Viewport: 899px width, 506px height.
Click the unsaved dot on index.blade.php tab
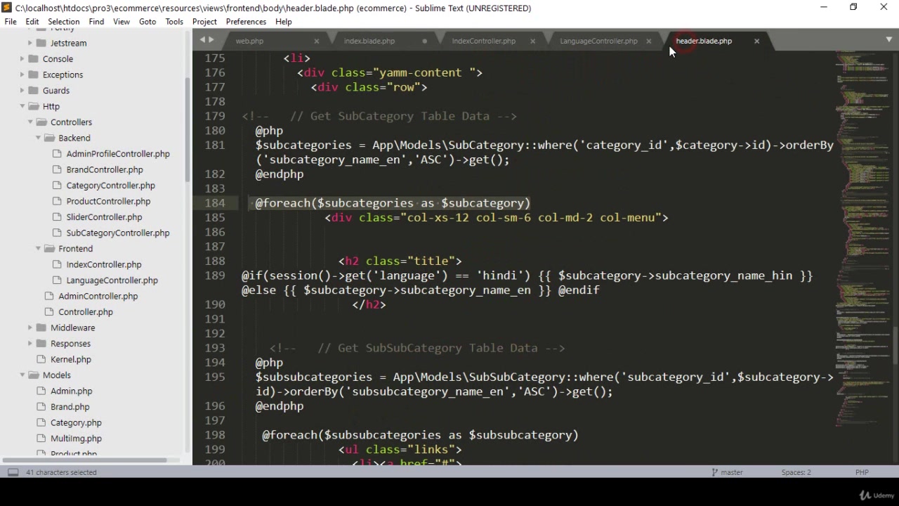pyautogui.click(x=424, y=41)
